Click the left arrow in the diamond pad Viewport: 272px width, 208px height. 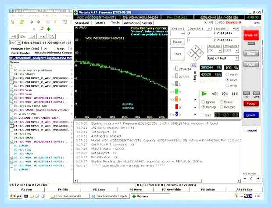pyautogui.click(x=190, y=53)
